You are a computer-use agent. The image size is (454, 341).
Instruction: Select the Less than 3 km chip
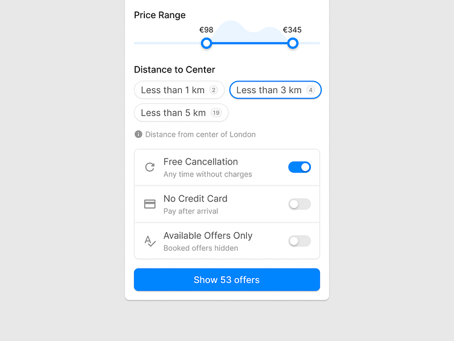pyautogui.click(x=275, y=90)
